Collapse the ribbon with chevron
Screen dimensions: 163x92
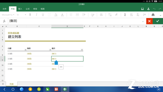point(160,15)
